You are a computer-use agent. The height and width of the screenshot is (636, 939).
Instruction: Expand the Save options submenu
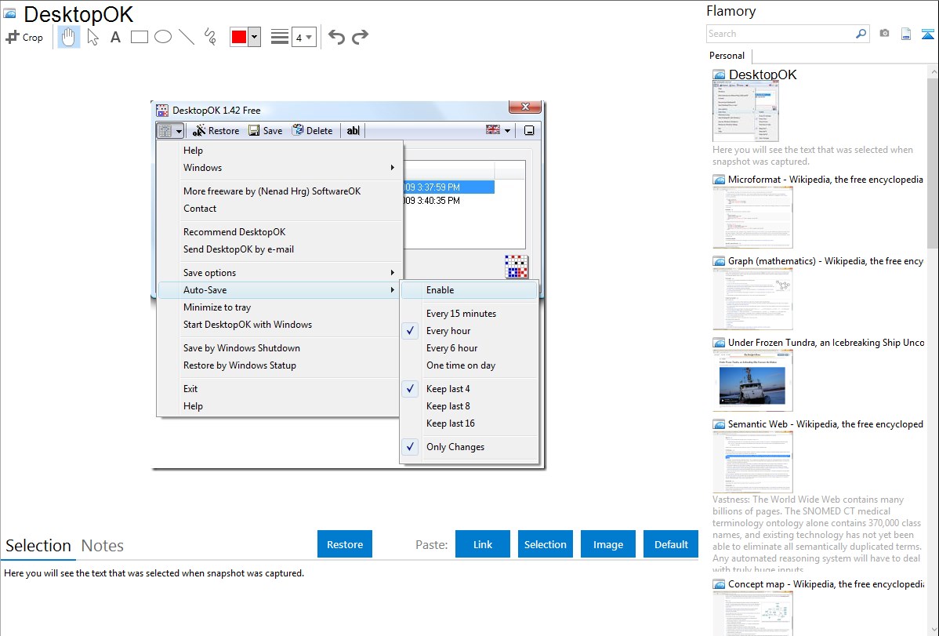(280, 273)
